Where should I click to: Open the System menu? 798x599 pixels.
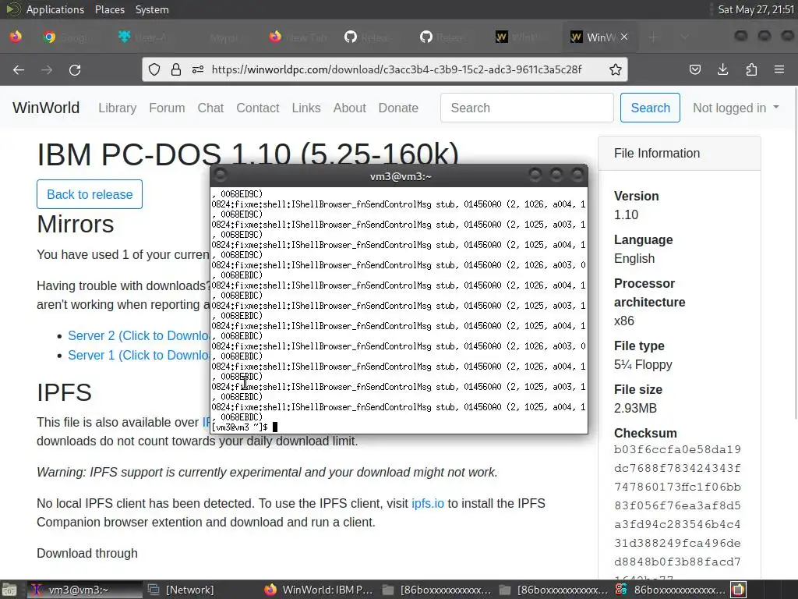click(152, 9)
